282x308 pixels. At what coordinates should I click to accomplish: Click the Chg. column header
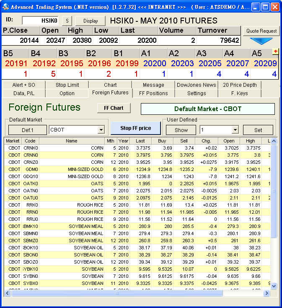click(206, 141)
